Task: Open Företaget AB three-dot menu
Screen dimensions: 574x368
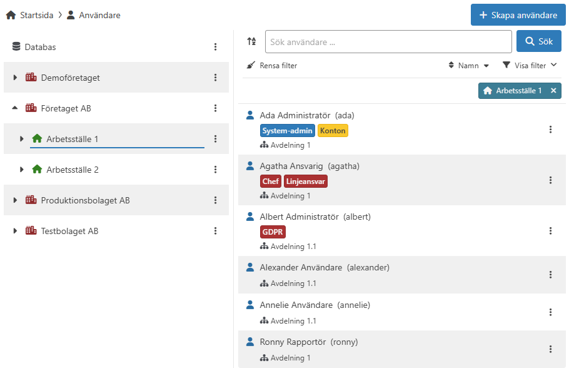Action: 215,108
